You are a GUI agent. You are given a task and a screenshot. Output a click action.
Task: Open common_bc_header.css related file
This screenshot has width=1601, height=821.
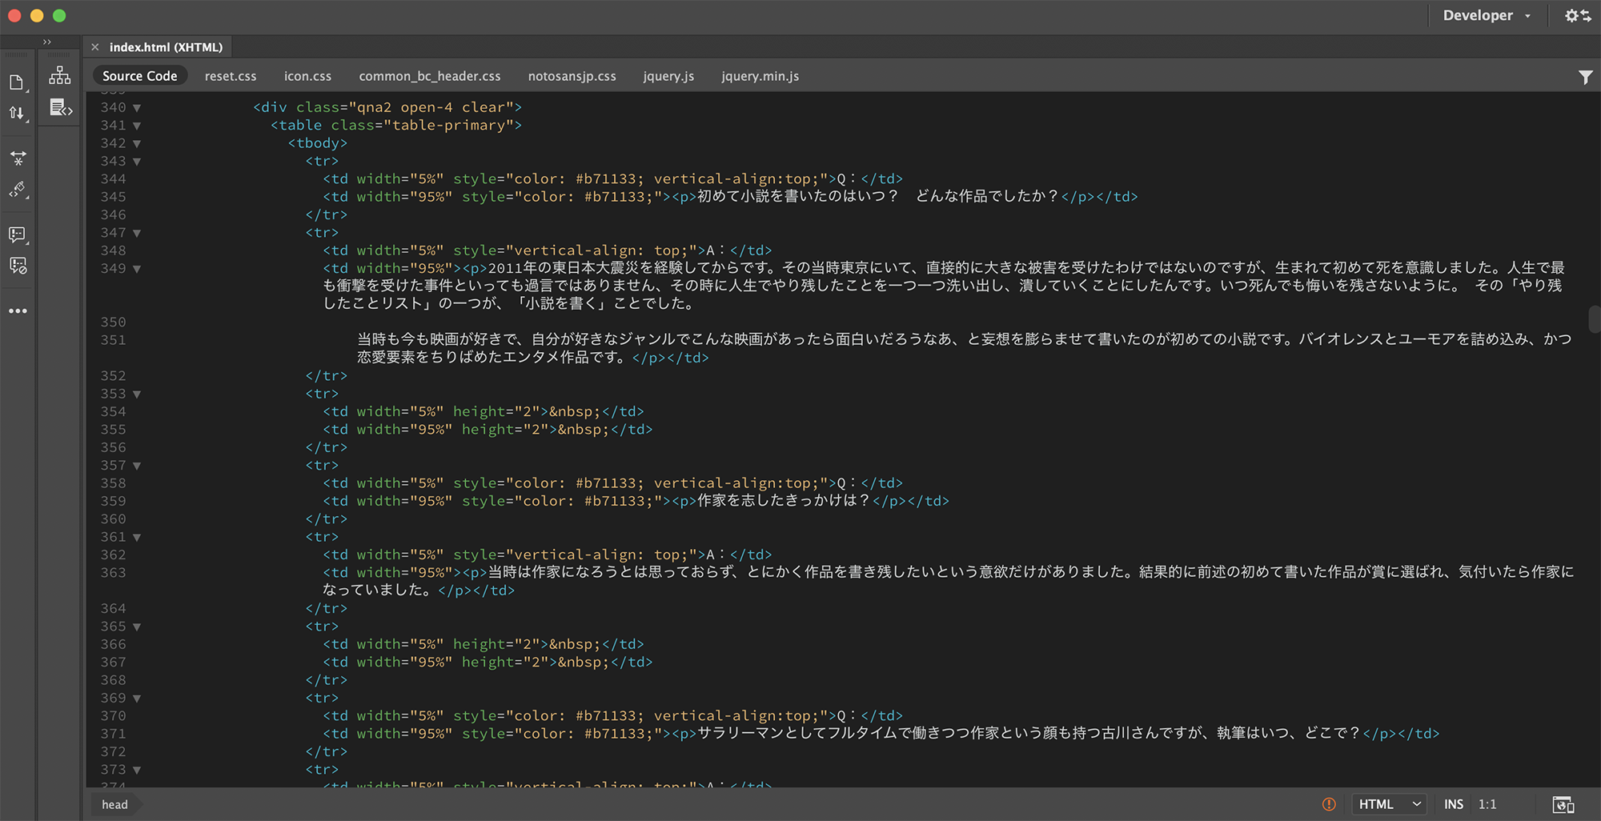point(430,76)
